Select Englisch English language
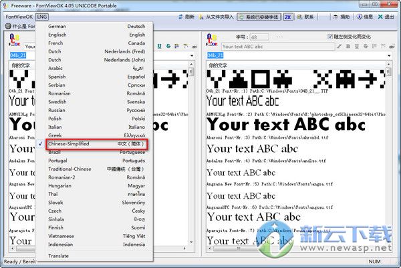Viewport: 401px width, 268px height. coord(94,35)
